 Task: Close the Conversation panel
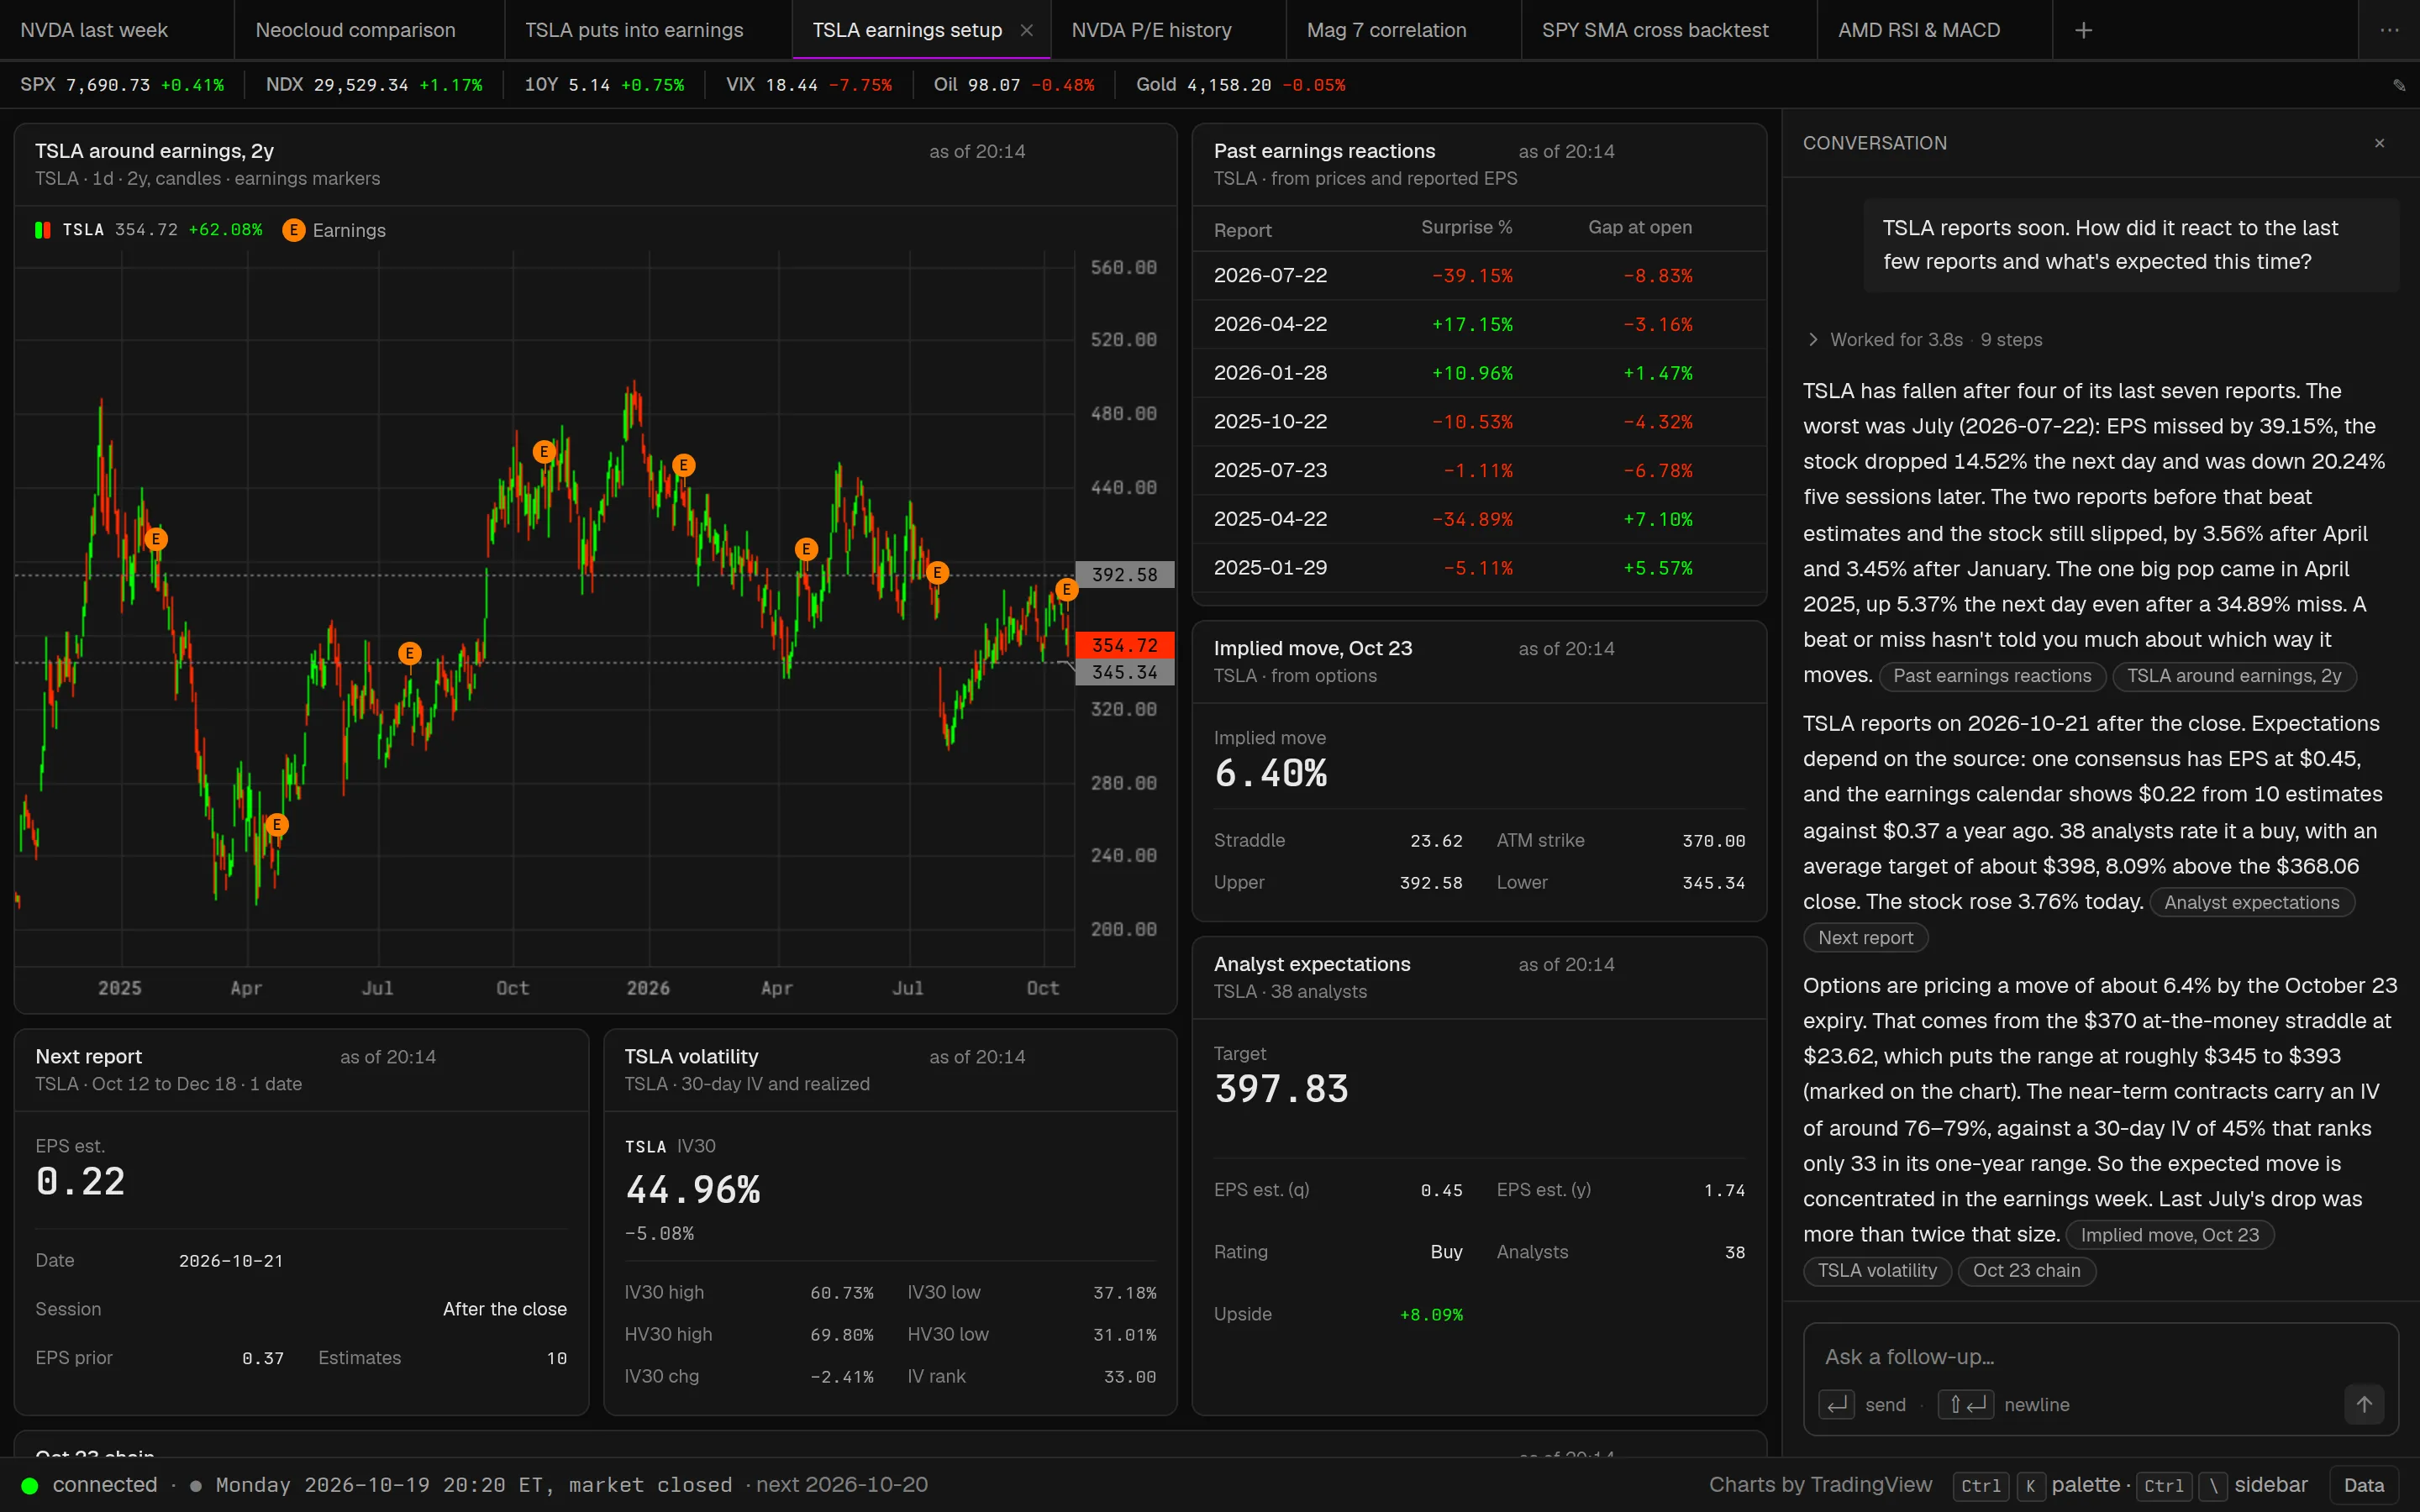[x=2379, y=143]
